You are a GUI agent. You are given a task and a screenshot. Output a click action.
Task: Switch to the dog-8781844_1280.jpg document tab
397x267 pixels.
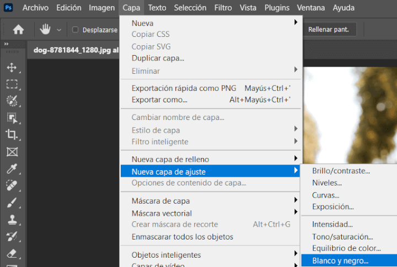[76, 49]
